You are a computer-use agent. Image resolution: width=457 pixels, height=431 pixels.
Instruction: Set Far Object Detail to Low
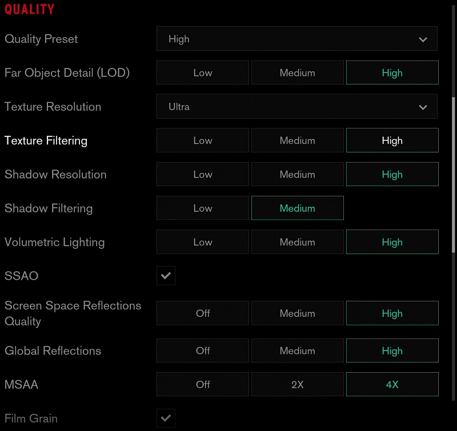pos(202,72)
